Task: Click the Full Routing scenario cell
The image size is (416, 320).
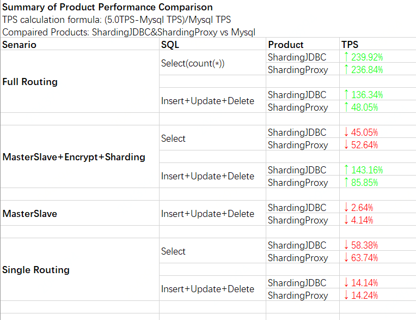Action: pos(30,82)
